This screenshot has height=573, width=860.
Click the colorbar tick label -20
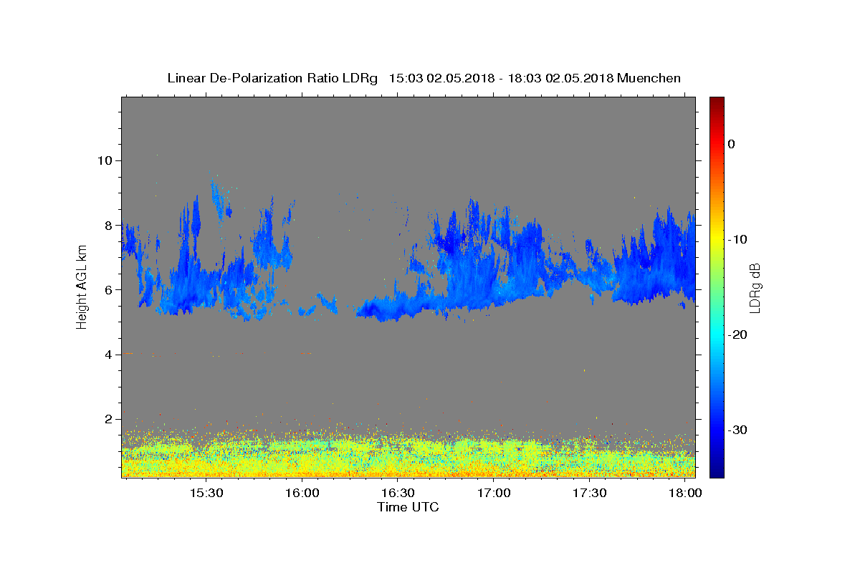(x=737, y=334)
